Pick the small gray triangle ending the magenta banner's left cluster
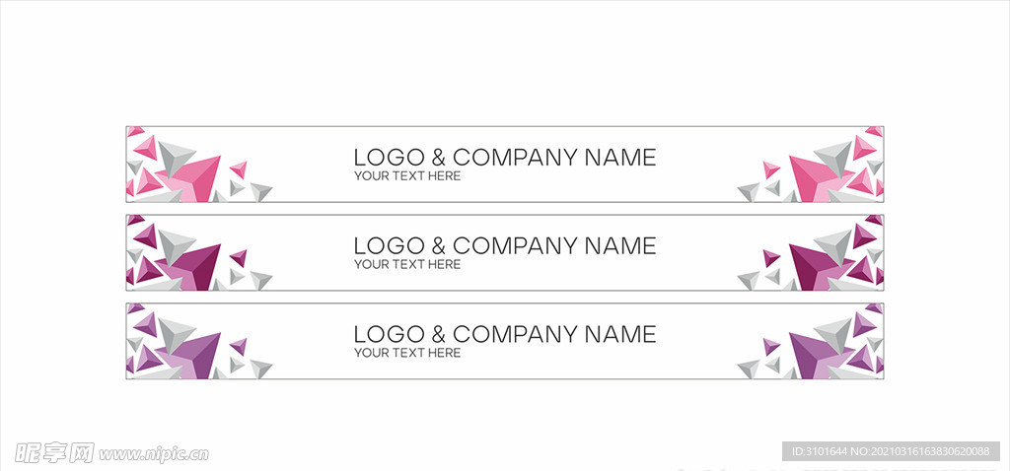This screenshot has width=1010, height=471. (261, 279)
